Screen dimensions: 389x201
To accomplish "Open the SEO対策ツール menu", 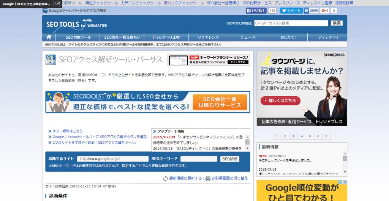I will 78,38.
